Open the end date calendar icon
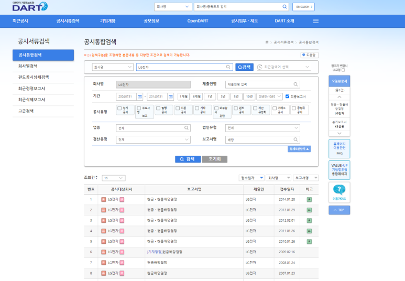Screen dimensions: 405x281 (x=171, y=96)
